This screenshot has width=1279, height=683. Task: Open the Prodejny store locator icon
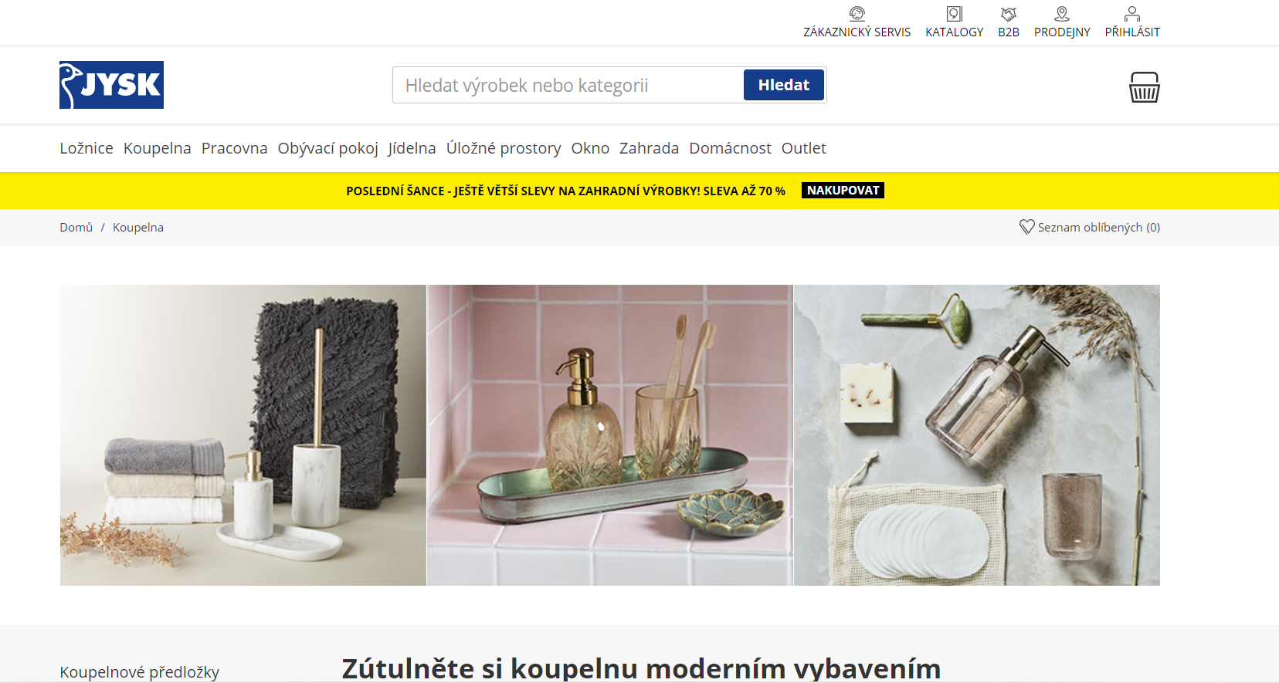(x=1062, y=14)
